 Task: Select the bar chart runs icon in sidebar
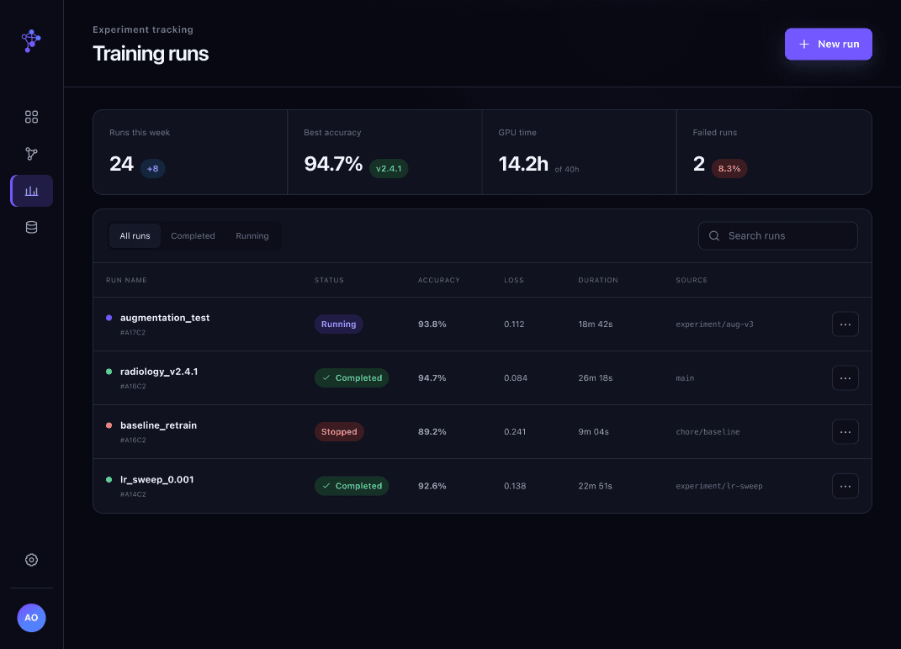[x=32, y=191]
